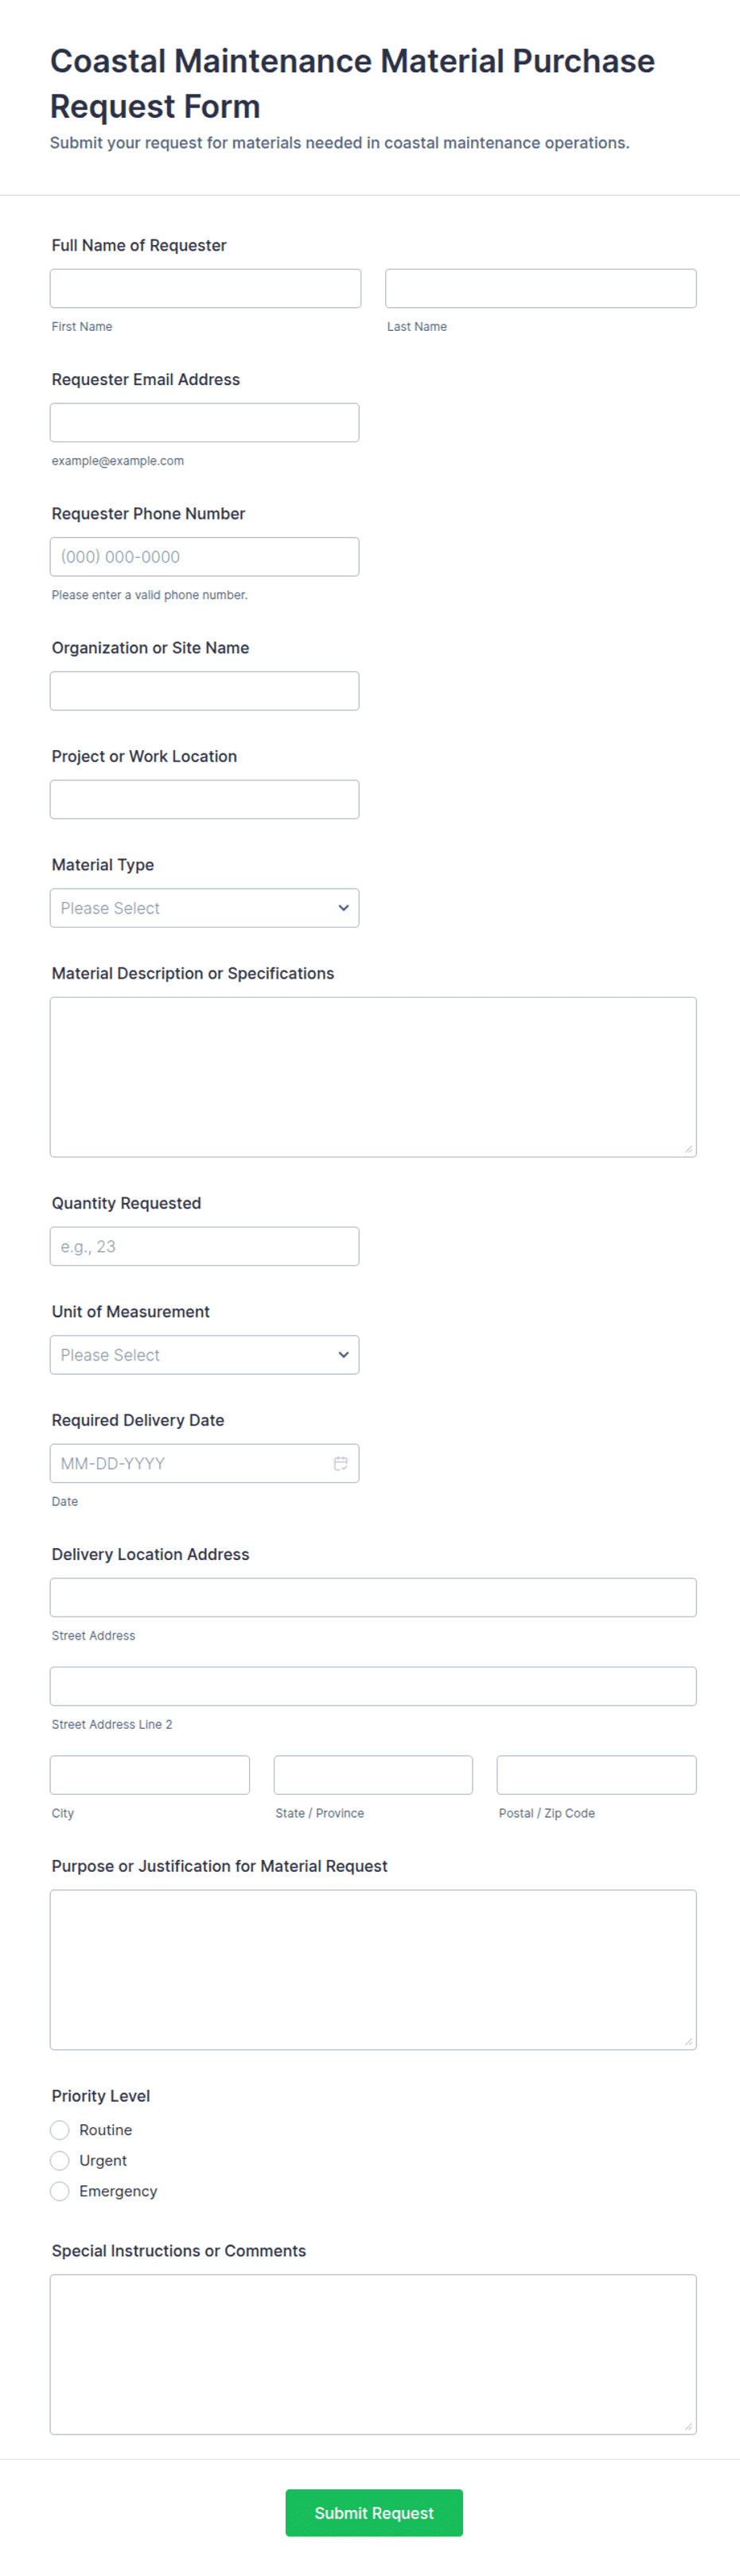Screen dimensions: 740x2576
Task: Select the Urgent priority level
Action: [x=59, y=2160]
